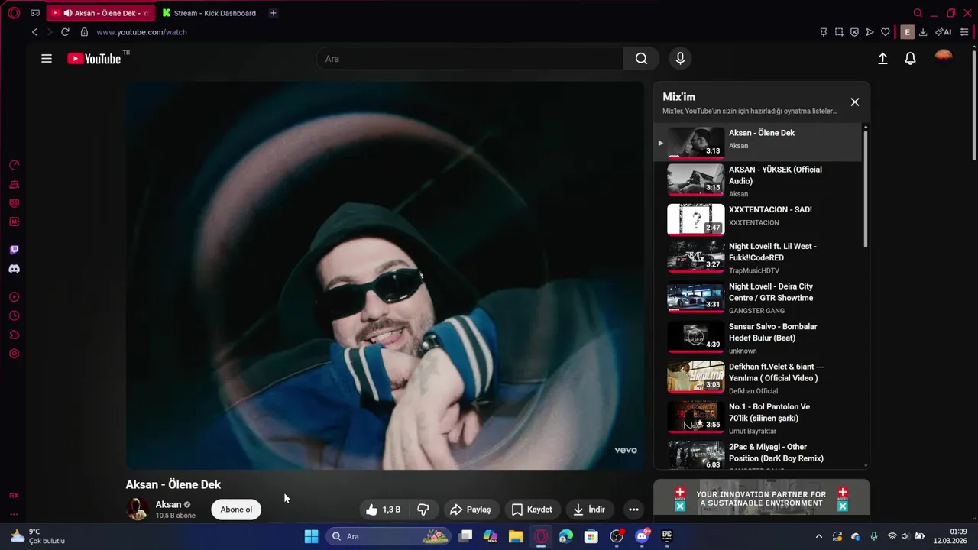This screenshot has width=978, height=550.
Task: Open the Opera GX main menu logo
Action: [14, 13]
